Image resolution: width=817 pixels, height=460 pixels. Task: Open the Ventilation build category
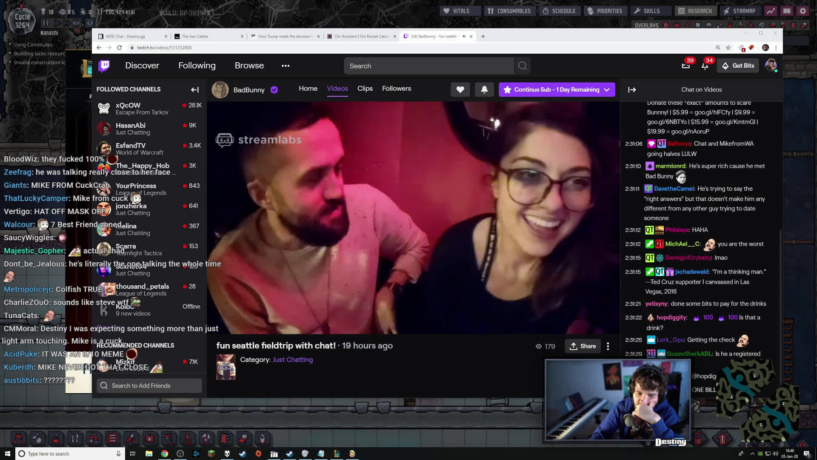112,439
